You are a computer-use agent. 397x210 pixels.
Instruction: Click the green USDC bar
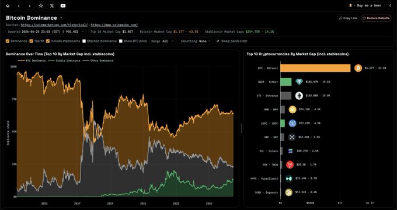tap(283, 123)
